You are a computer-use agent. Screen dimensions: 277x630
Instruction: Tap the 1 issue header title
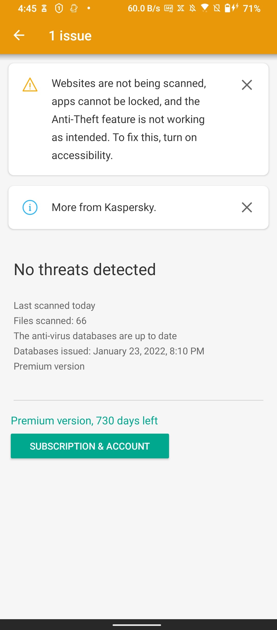[70, 36]
